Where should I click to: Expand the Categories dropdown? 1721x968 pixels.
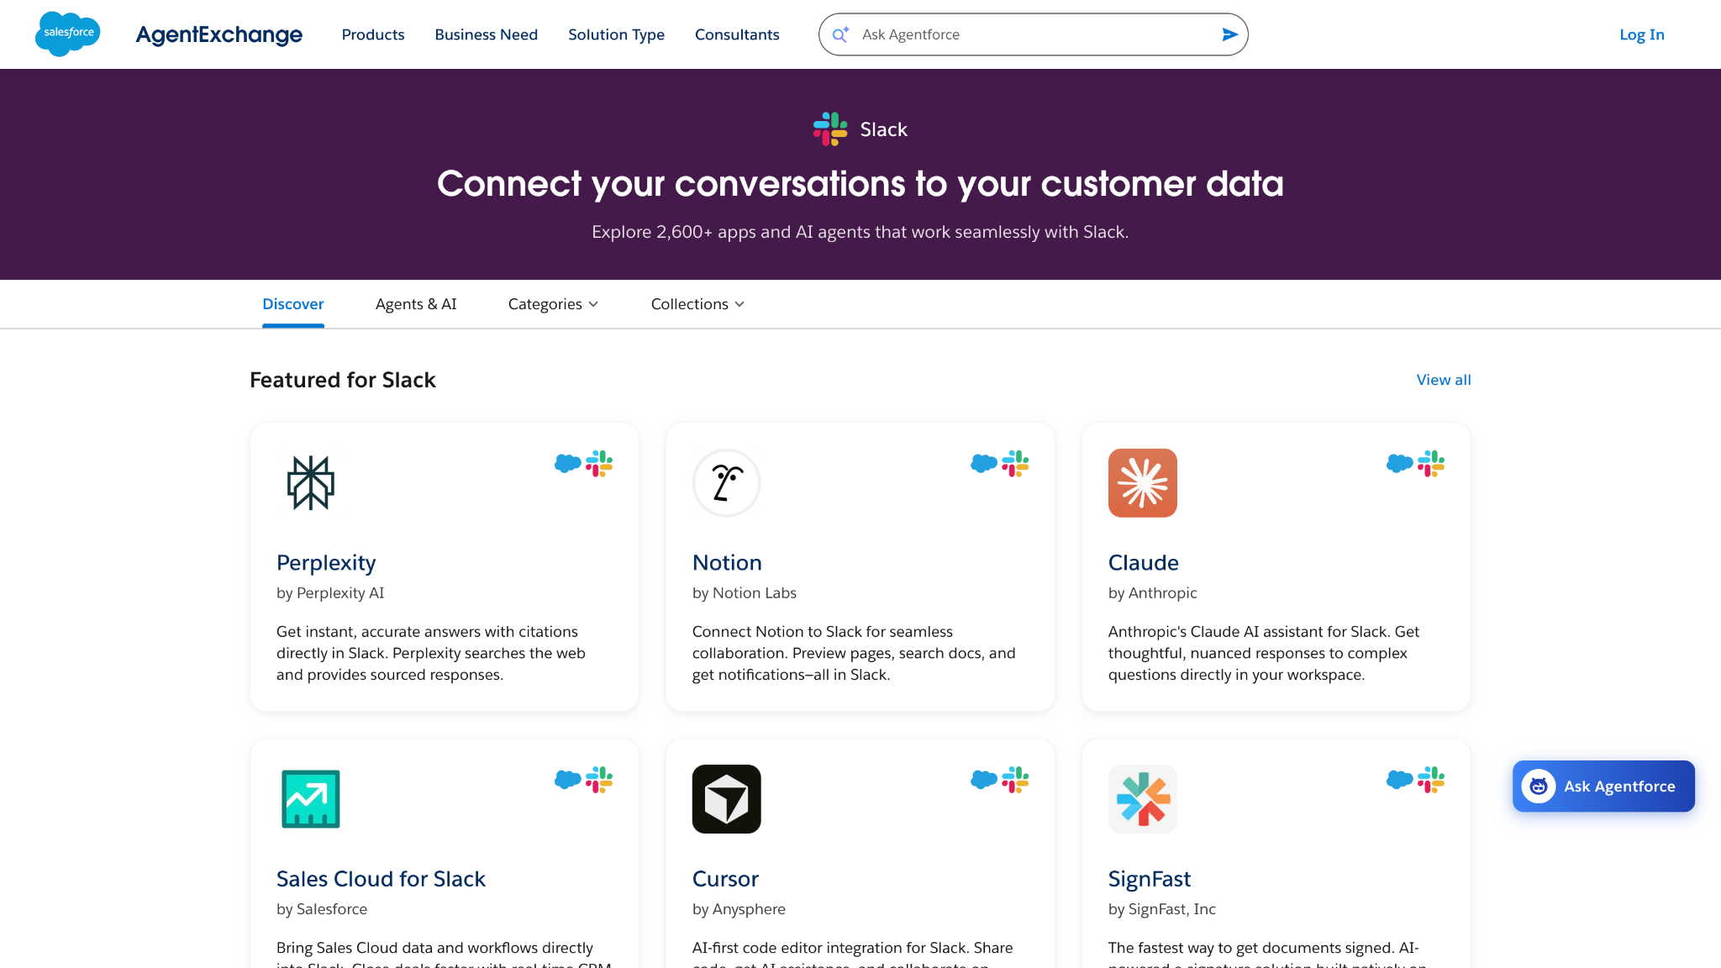pyautogui.click(x=553, y=304)
